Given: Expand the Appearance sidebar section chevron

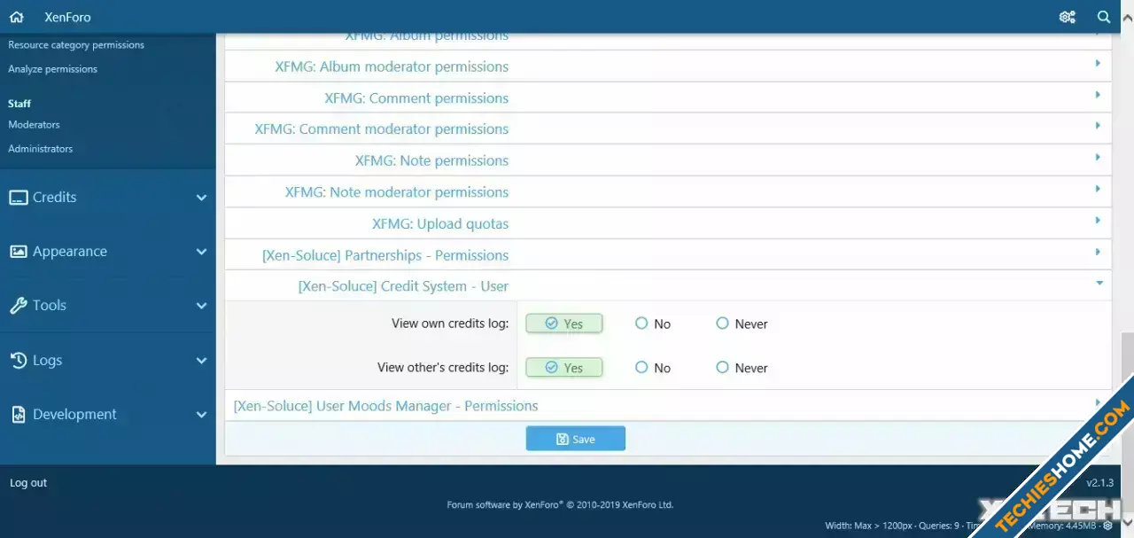Looking at the screenshot, I should coord(201,252).
